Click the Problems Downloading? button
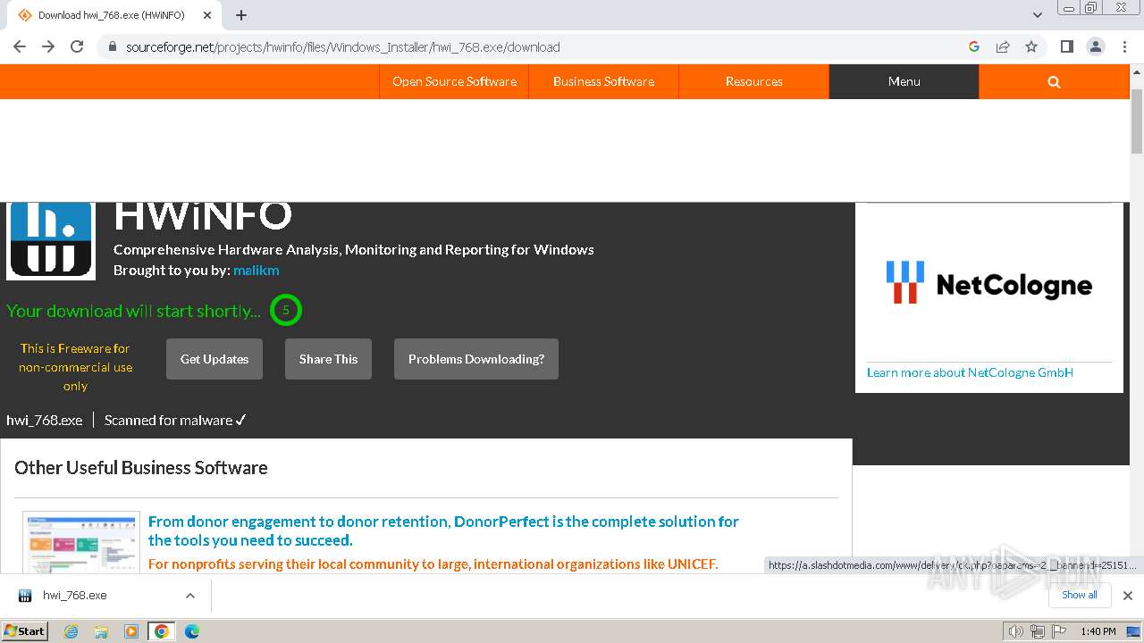Image resolution: width=1144 pixels, height=643 pixels. (x=476, y=359)
